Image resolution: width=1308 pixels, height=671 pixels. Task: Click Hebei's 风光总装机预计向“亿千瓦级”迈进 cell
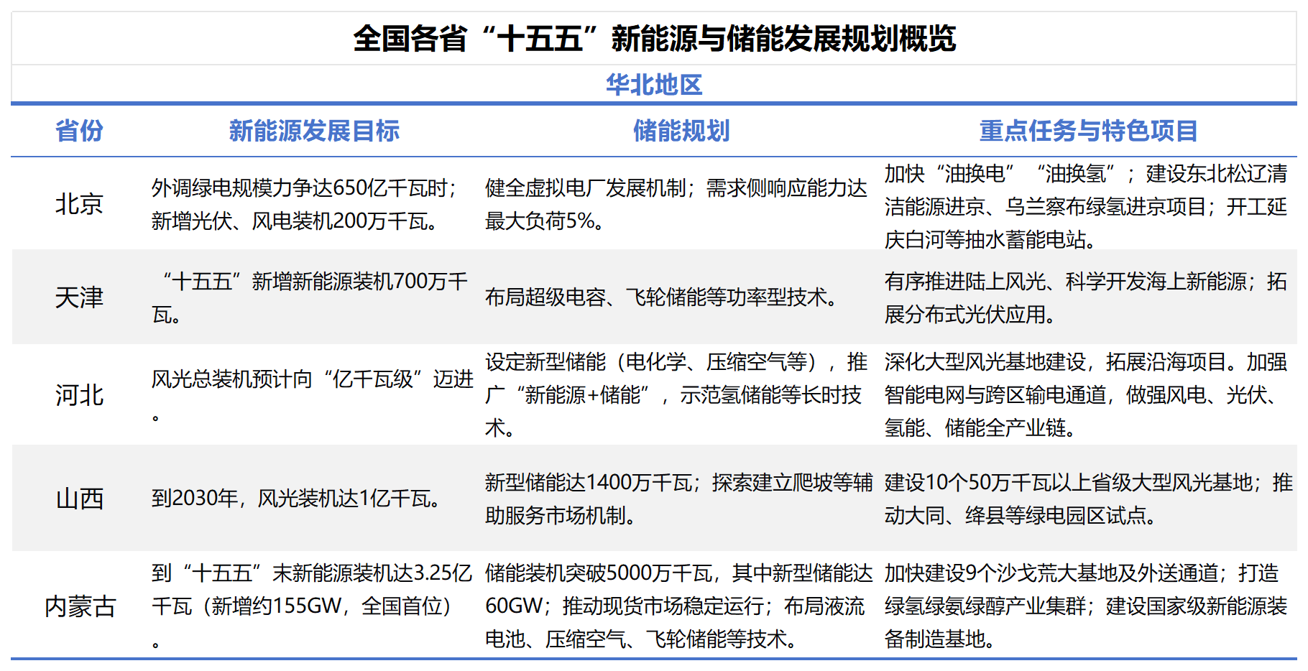click(x=313, y=395)
